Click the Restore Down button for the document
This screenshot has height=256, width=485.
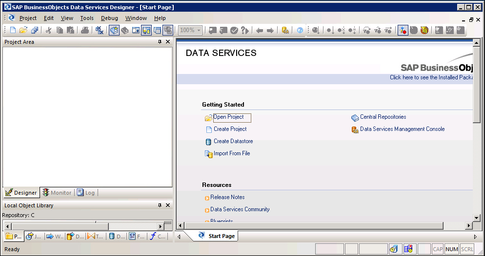(x=471, y=20)
